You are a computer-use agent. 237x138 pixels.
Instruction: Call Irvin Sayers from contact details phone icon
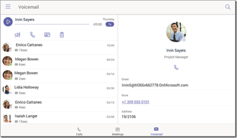[x=176, y=67]
